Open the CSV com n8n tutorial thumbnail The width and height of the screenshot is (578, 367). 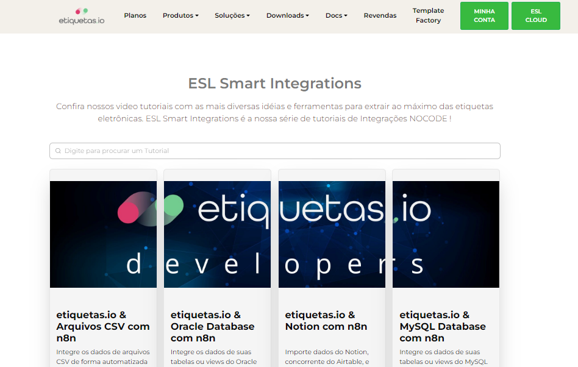(103, 234)
